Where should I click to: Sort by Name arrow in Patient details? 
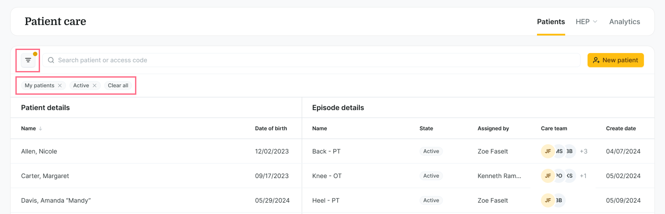(40, 128)
